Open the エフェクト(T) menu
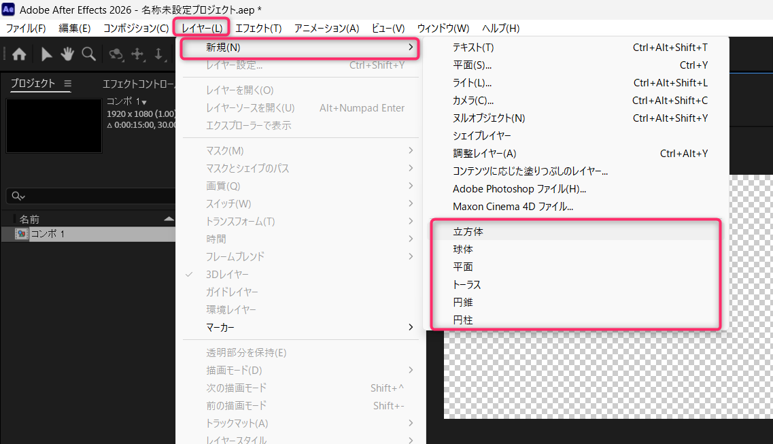 coord(258,28)
